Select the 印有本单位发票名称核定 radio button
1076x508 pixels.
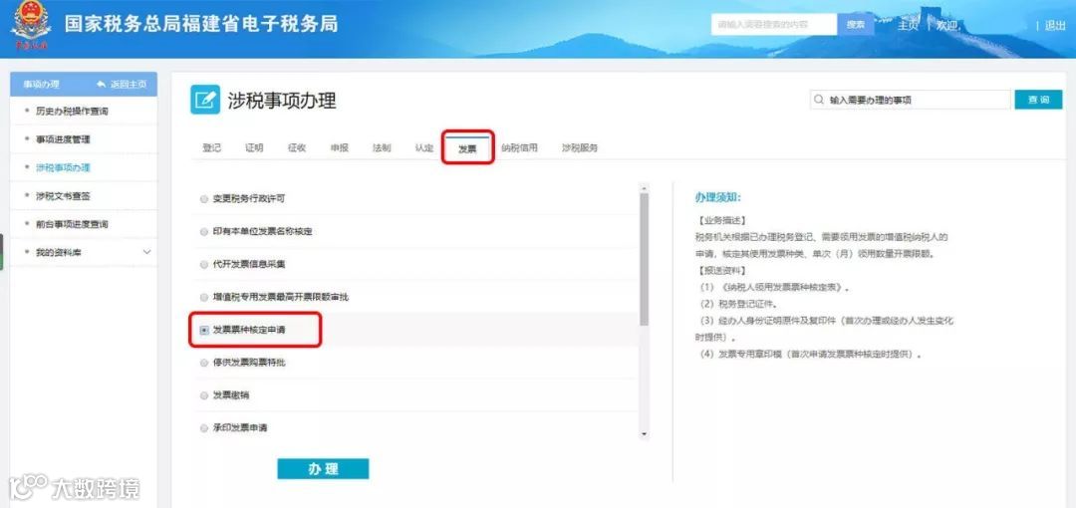[x=204, y=232]
